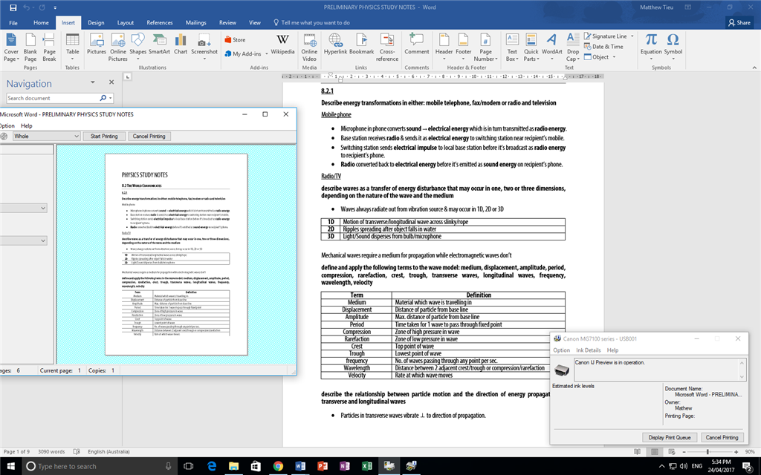Insert an Online Video

click(309, 47)
